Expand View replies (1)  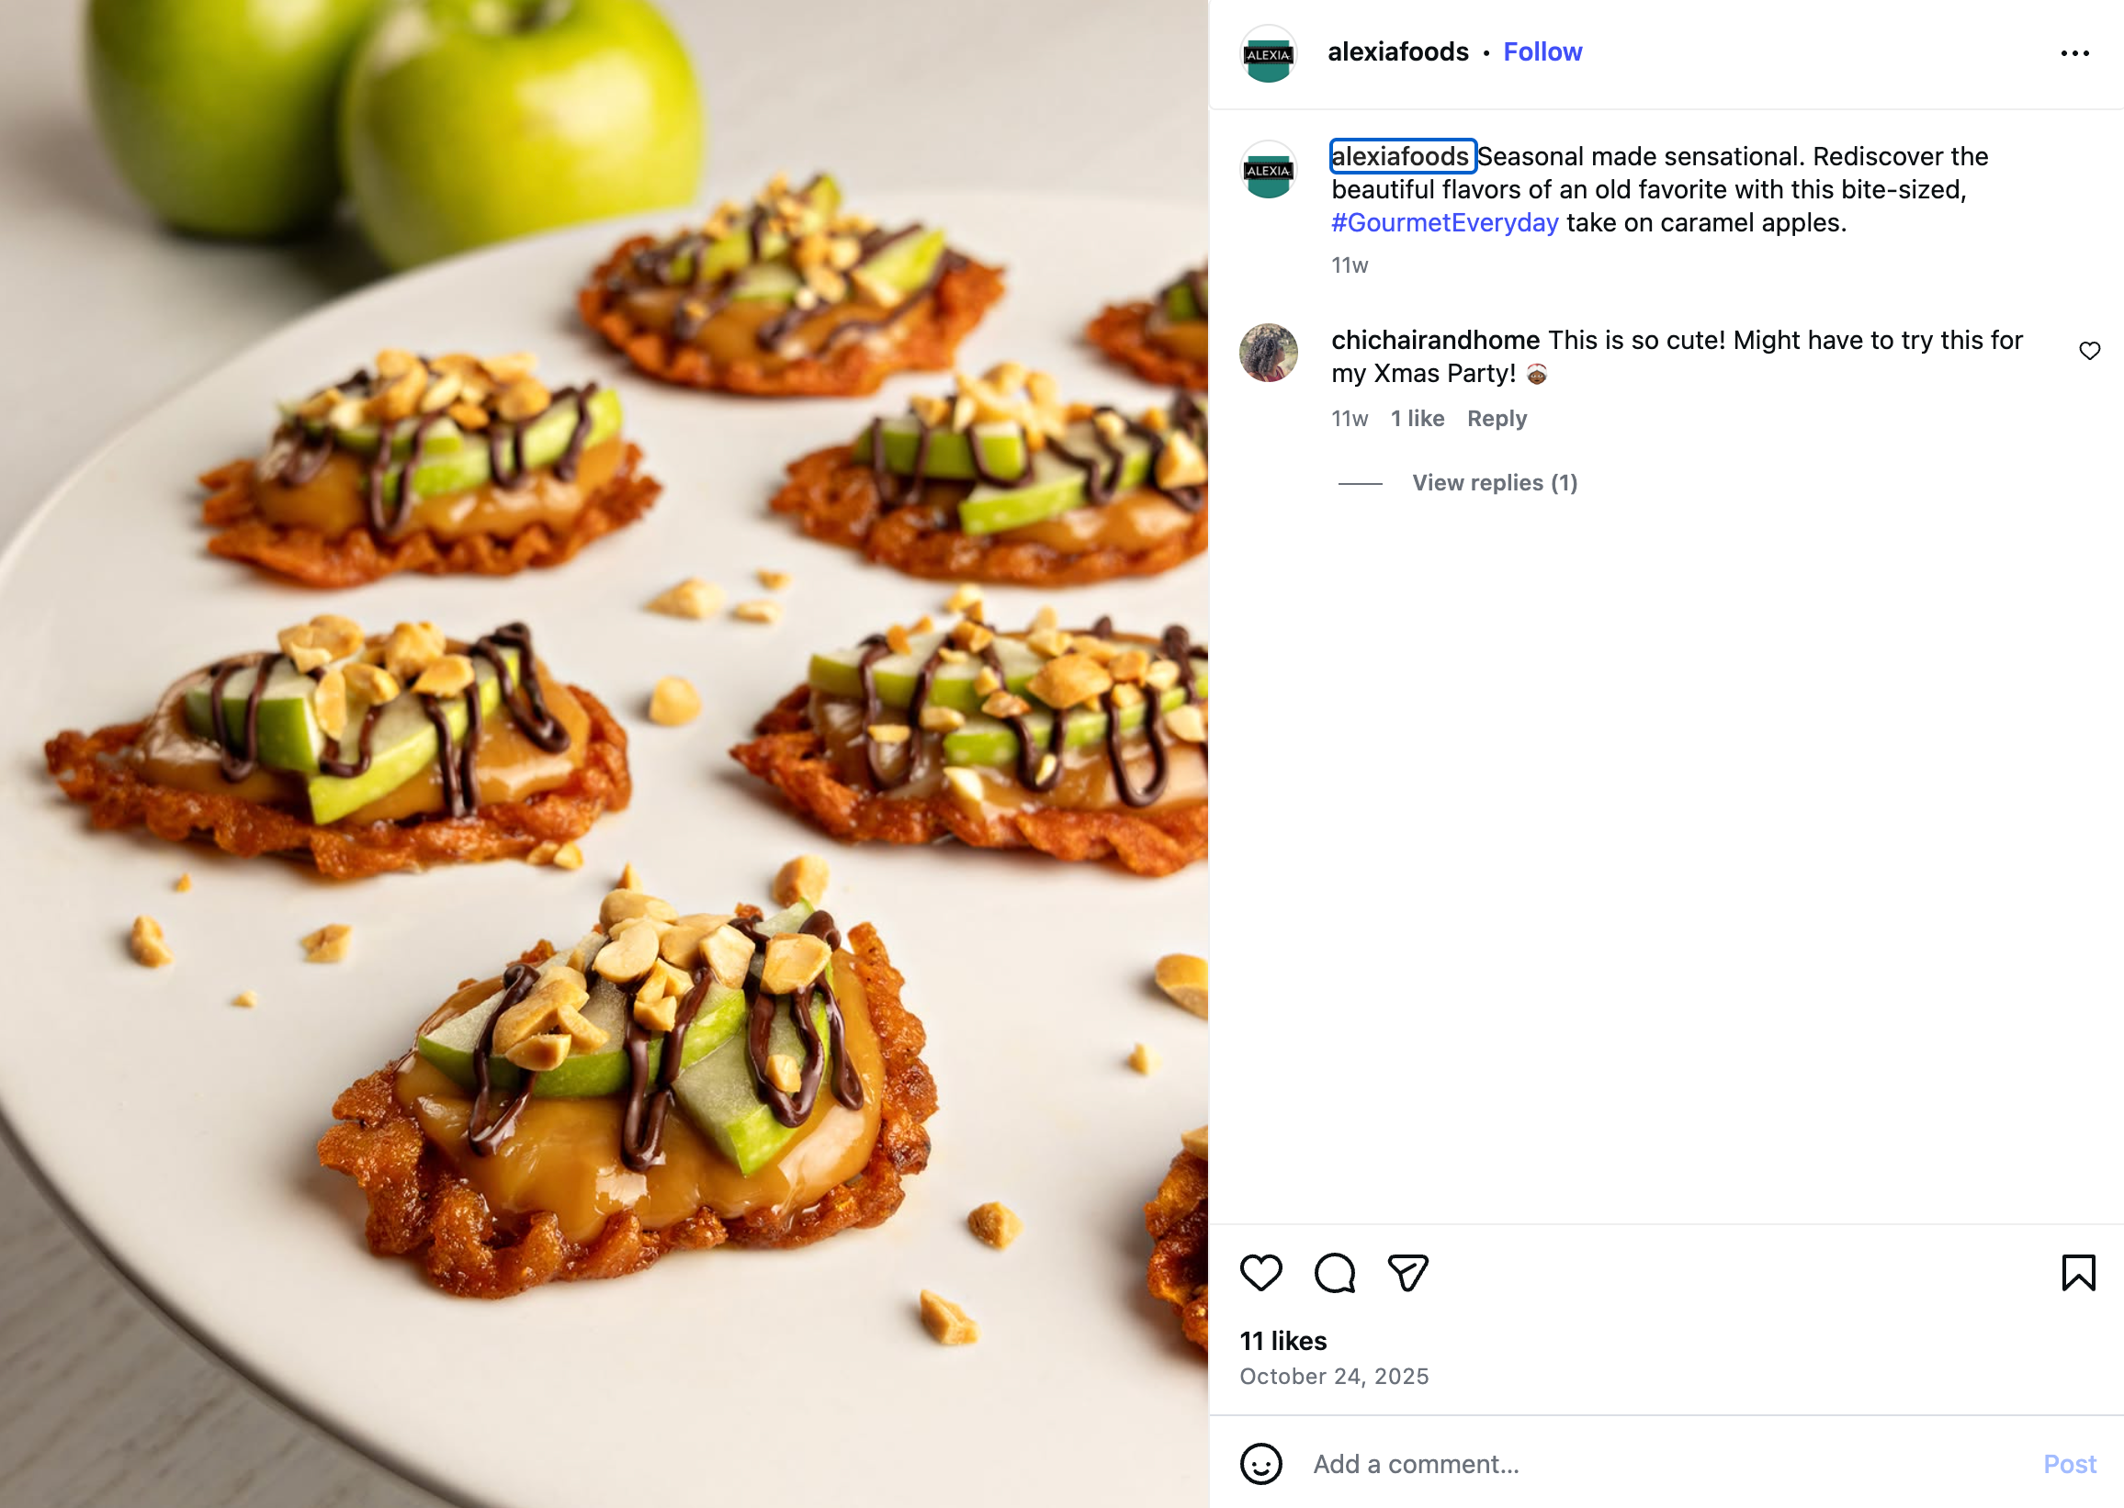(x=1494, y=483)
